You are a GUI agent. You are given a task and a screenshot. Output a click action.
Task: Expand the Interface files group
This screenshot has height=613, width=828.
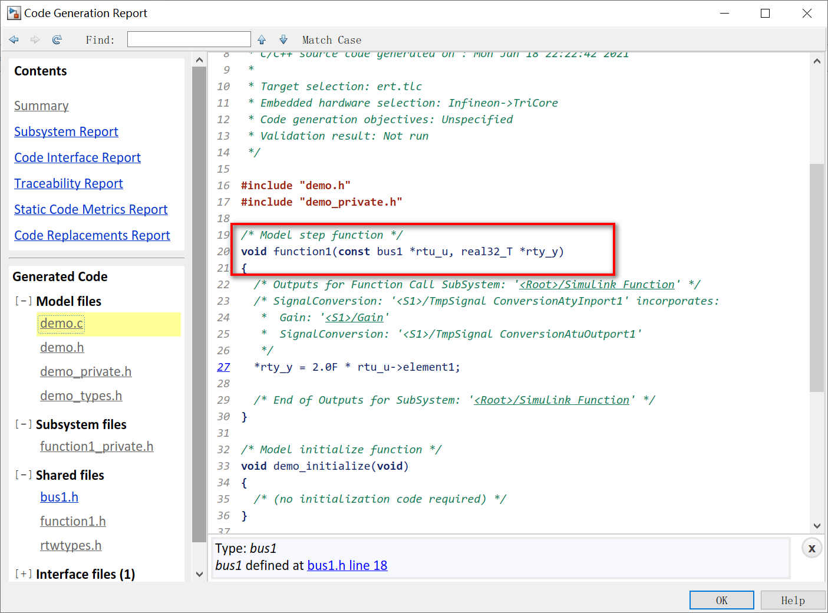pos(24,574)
